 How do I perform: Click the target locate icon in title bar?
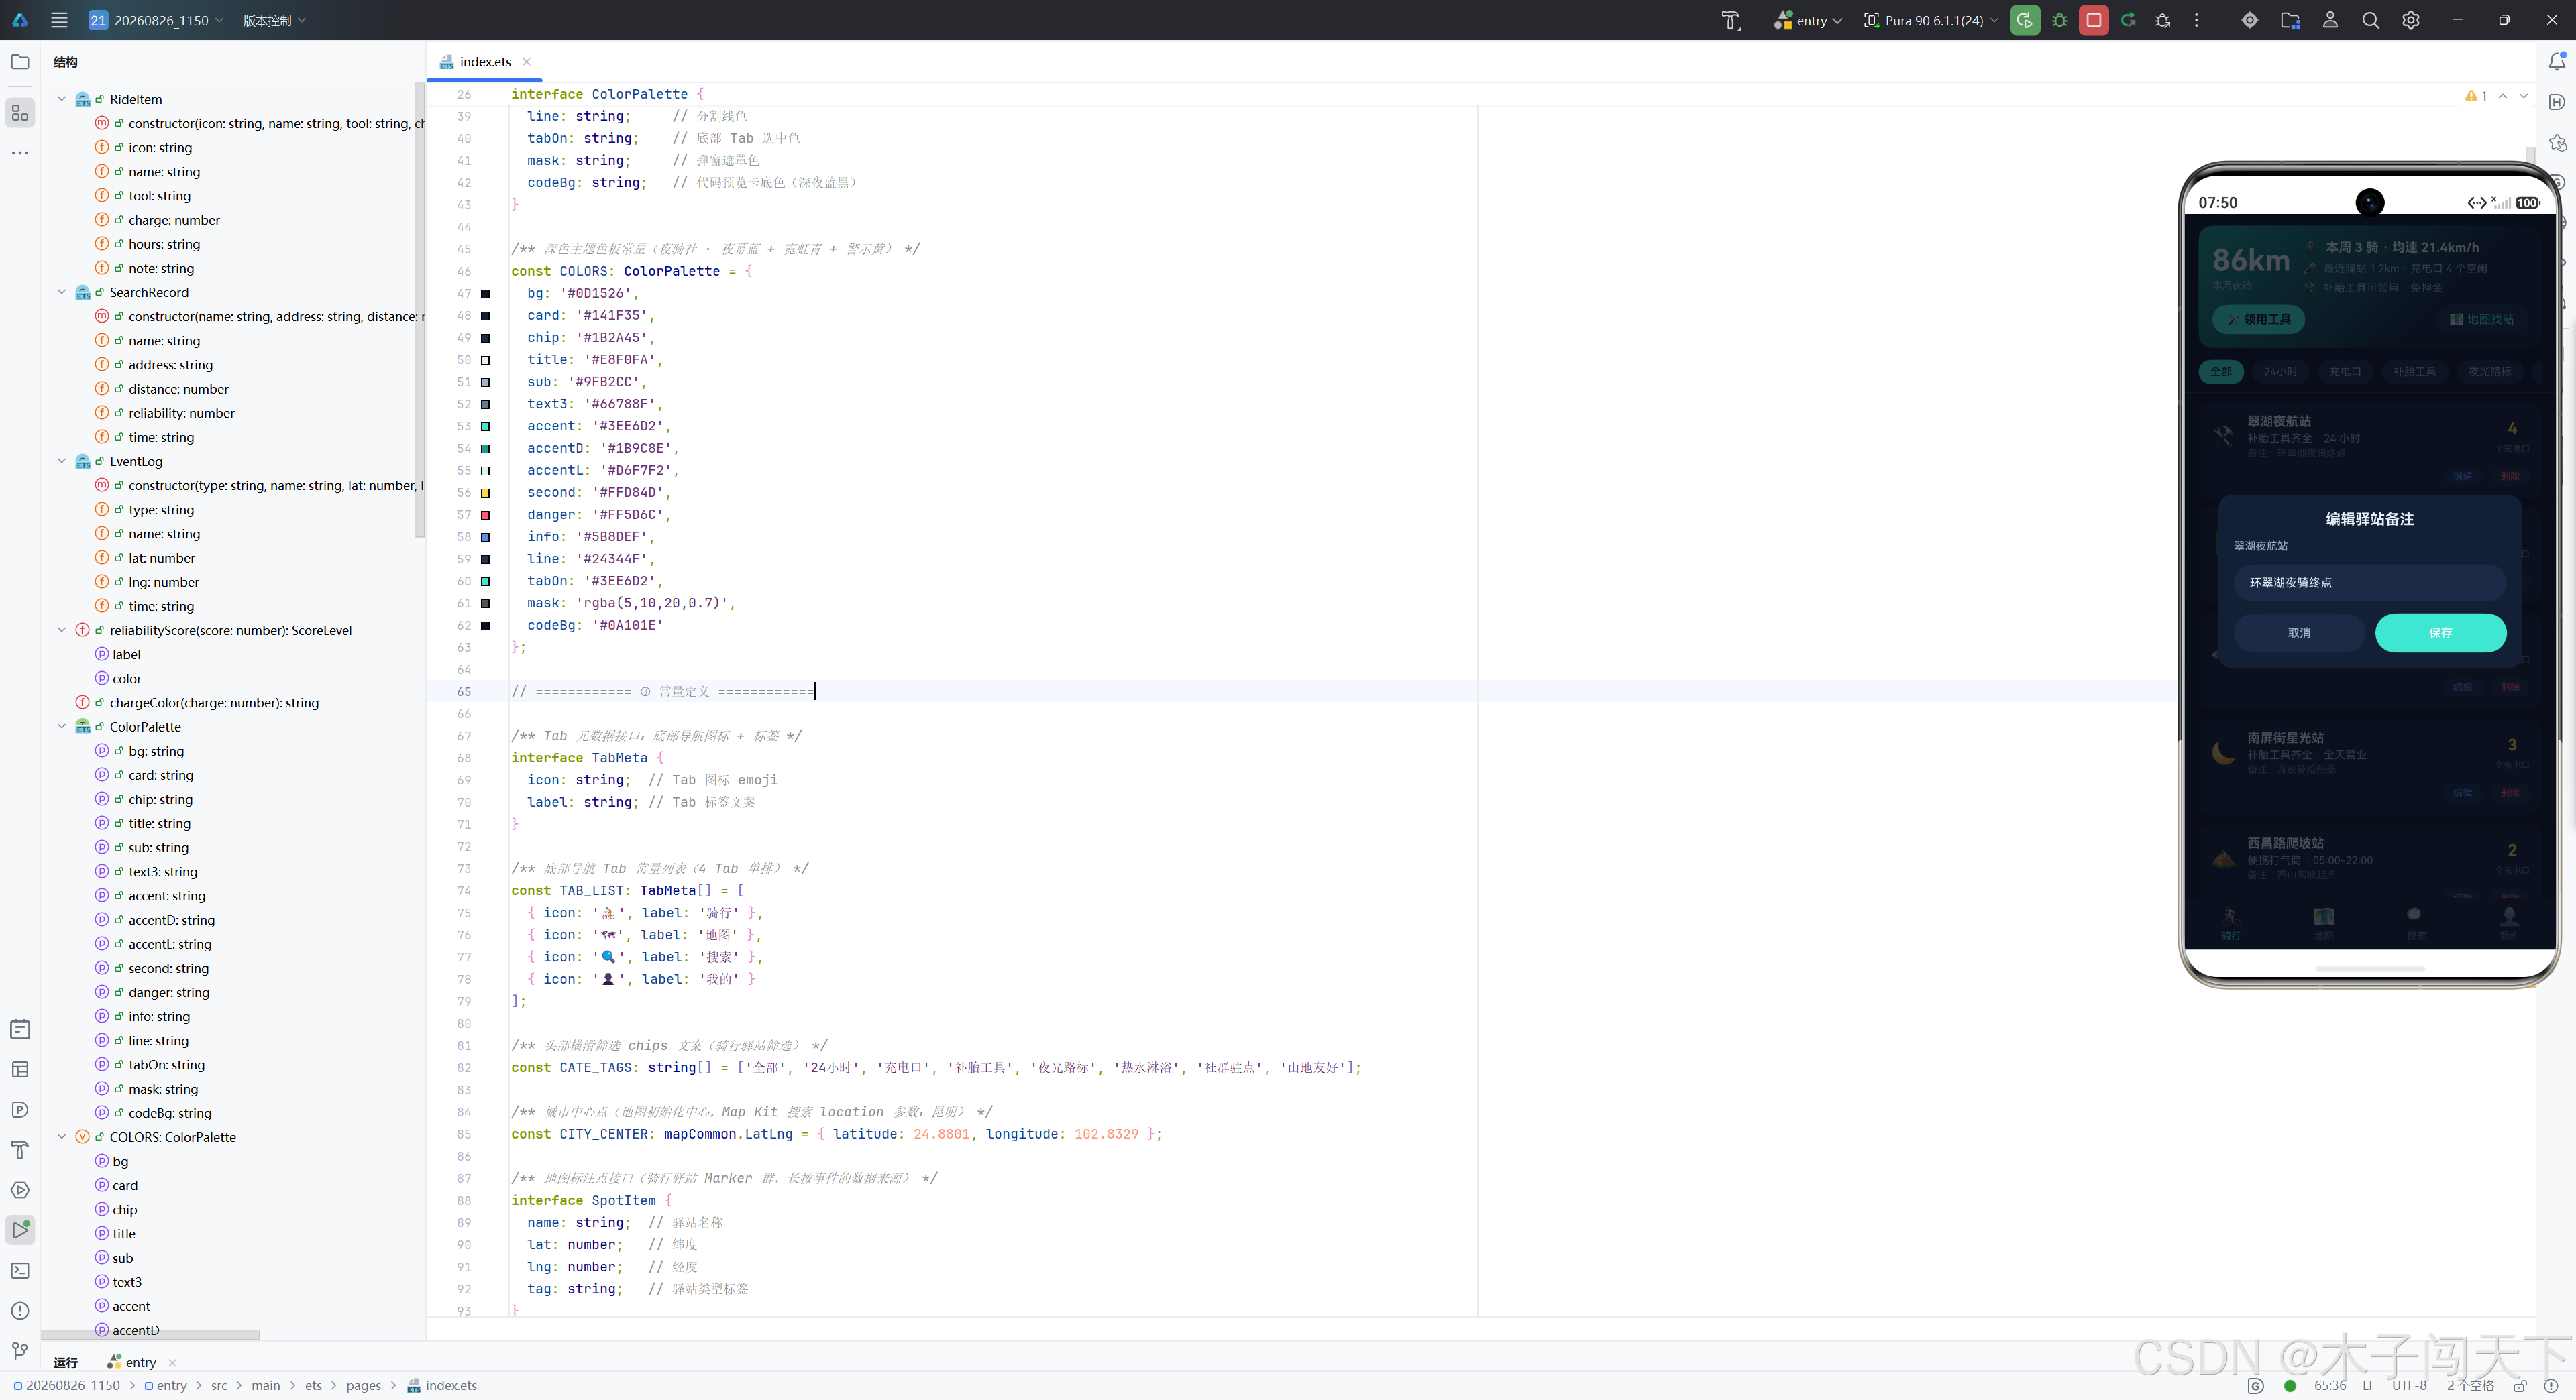[x=2249, y=20]
